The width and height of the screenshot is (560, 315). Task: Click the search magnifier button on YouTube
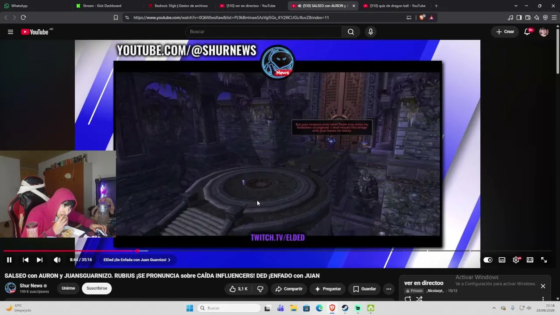pos(351,31)
